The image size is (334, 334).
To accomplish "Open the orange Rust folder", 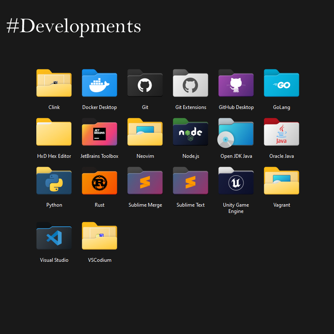I will point(99,181).
